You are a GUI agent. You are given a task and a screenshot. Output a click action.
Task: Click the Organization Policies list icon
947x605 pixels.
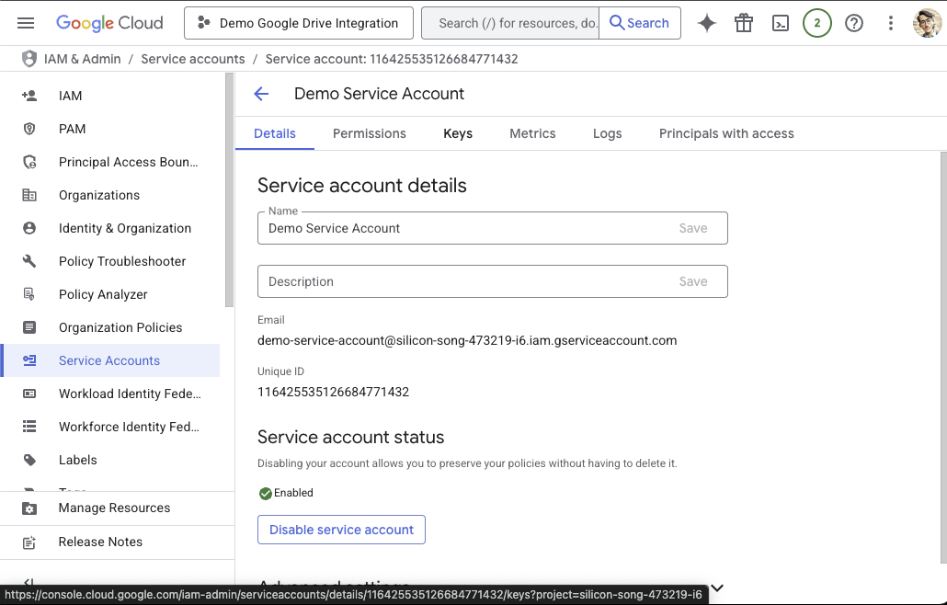pyautogui.click(x=29, y=327)
